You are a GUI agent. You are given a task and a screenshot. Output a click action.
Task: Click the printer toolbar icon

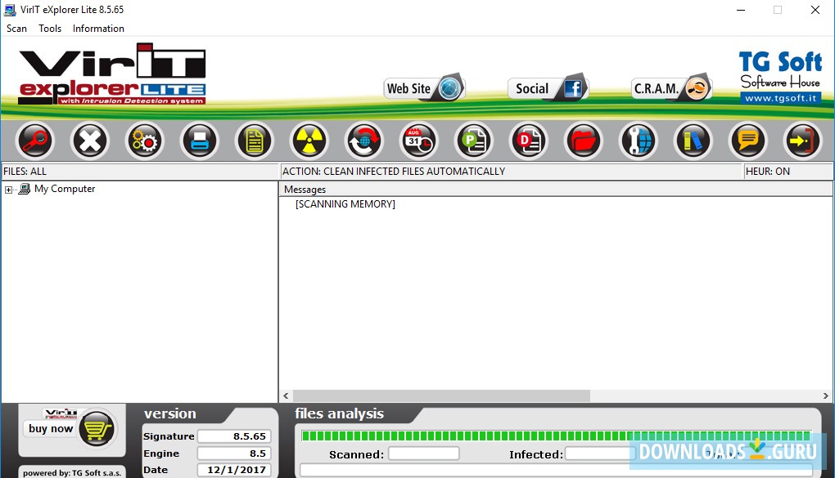[199, 141]
